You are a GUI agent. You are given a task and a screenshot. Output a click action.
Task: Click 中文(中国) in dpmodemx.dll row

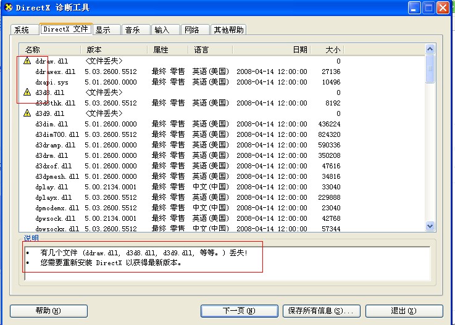[x=211, y=208]
